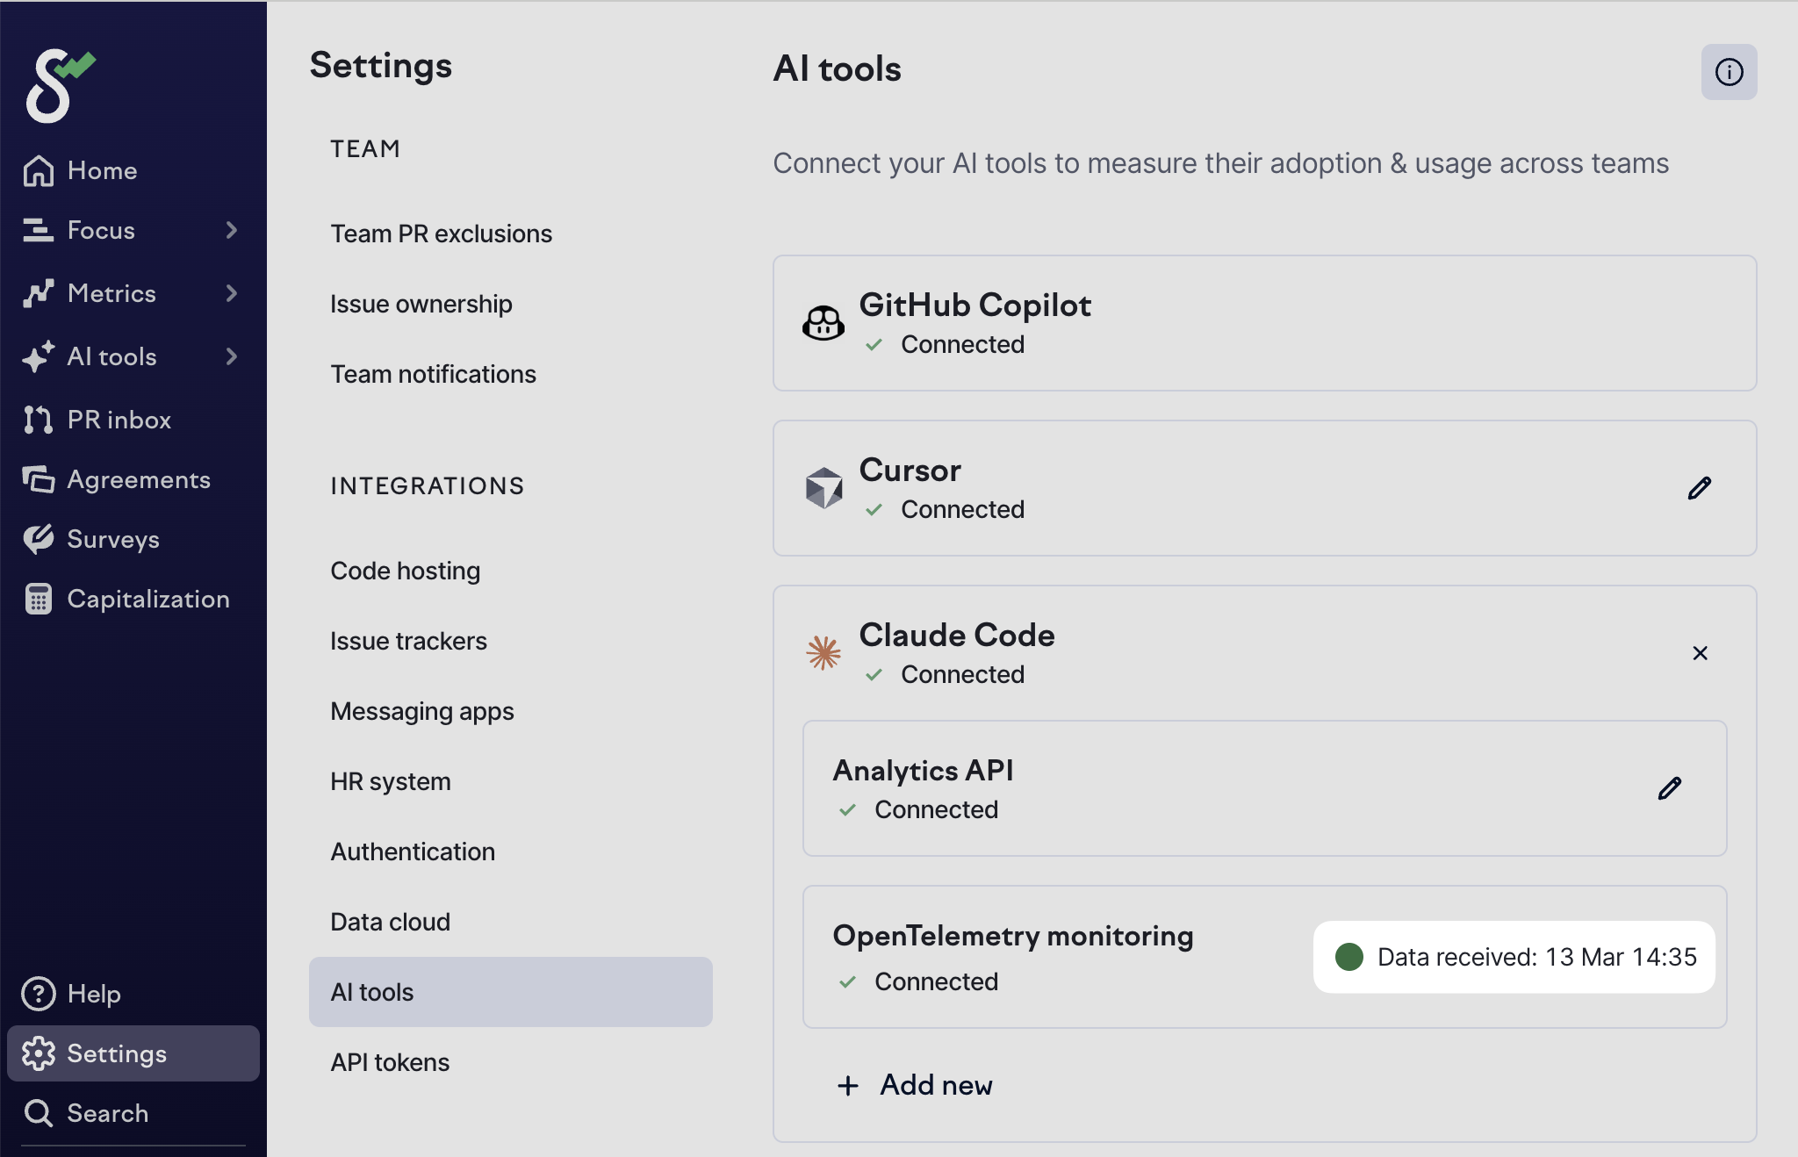Go to Home in the sidebar
The image size is (1798, 1157).
click(102, 170)
